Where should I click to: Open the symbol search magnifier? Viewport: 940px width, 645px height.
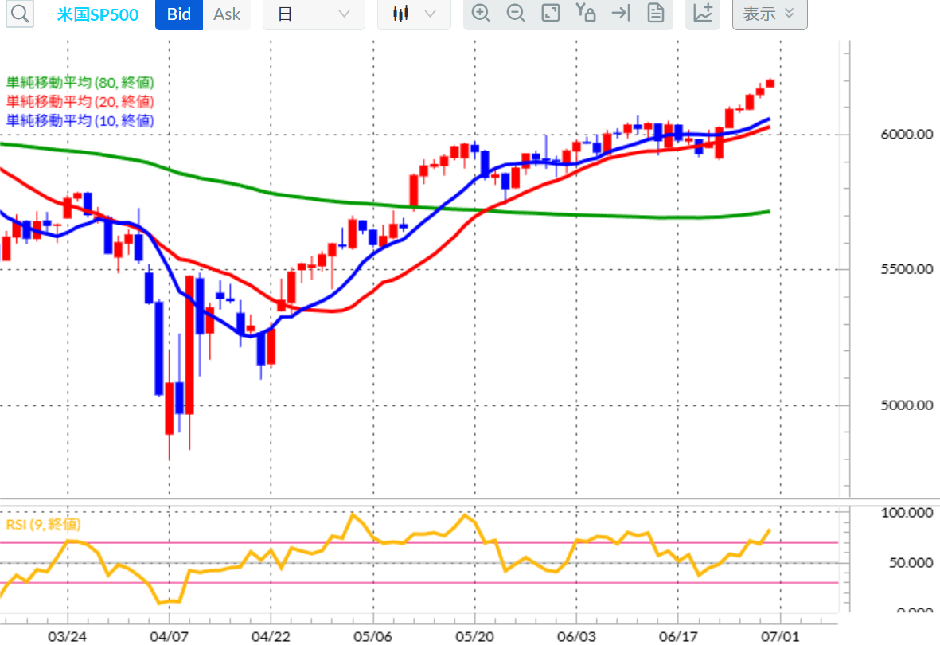(x=19, y=14)
